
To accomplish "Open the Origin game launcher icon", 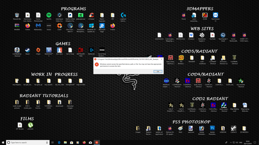I will pos(38,50).
